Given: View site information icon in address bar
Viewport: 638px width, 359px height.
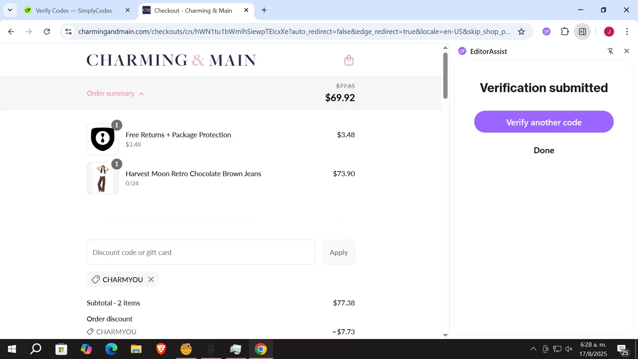Looking at the screenshot, I should point(68,31).
